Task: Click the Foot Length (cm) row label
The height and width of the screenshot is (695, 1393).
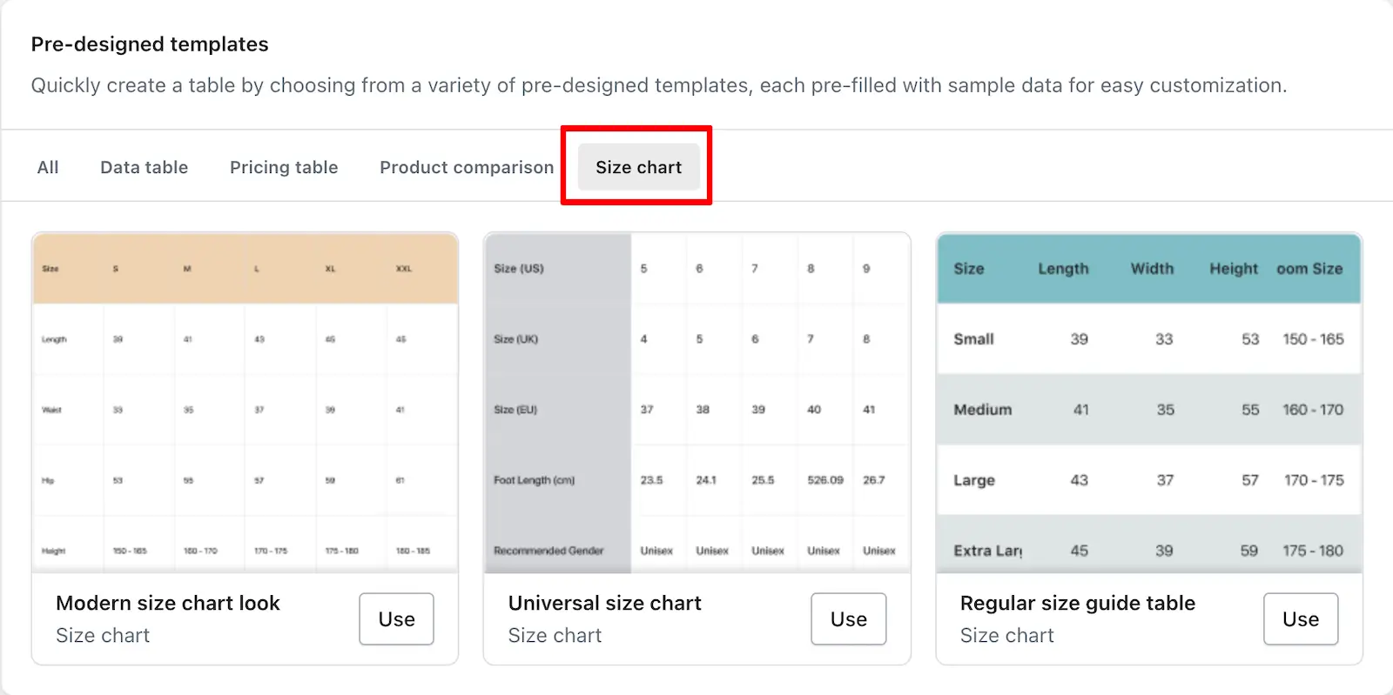Action: (535, 480)
